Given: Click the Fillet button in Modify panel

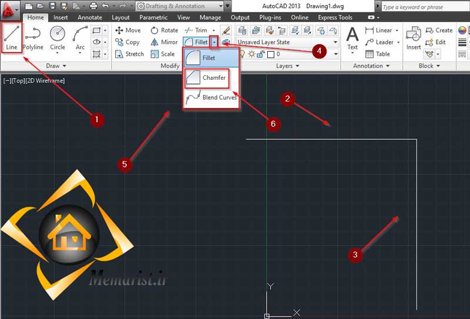Looking at the screenshot, I should pos(196,42).
